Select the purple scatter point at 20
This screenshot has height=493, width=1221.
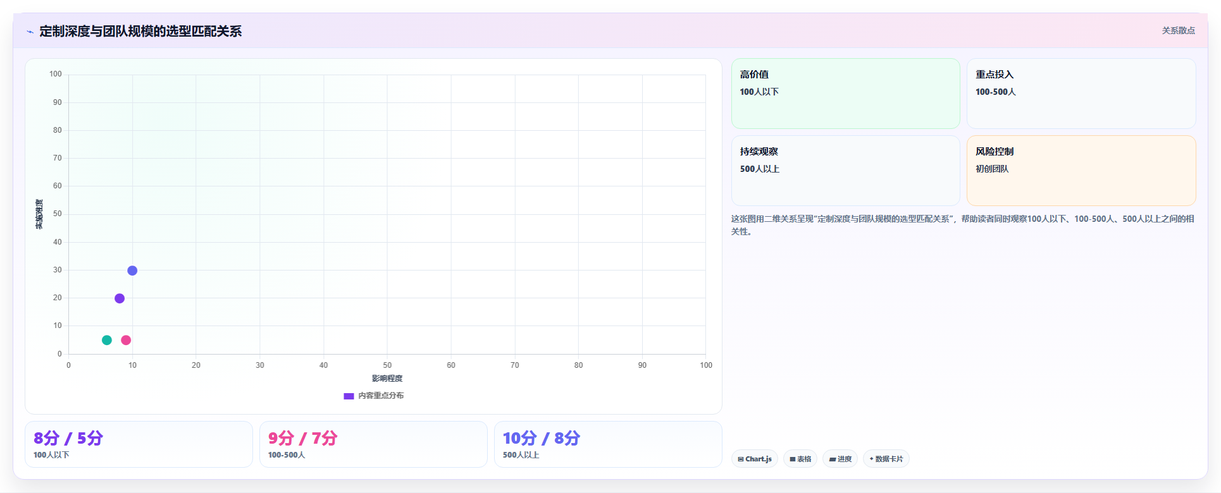[x=120, y=298]
